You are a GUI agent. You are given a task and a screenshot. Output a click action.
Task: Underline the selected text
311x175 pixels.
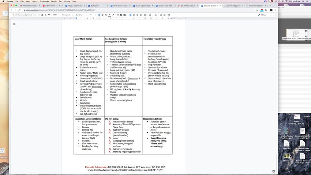(x=106, y=15)
